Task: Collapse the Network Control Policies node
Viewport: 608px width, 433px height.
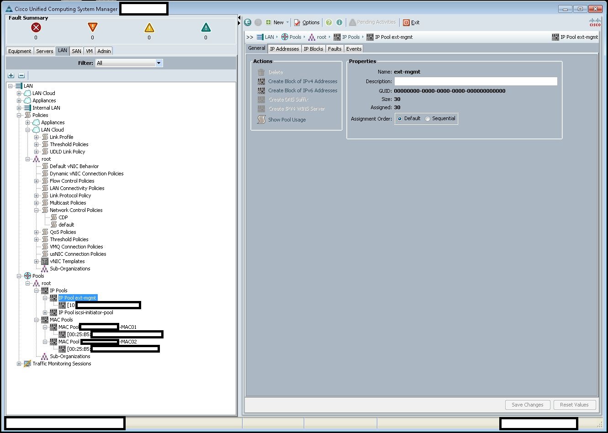Action: pos(37,210)
